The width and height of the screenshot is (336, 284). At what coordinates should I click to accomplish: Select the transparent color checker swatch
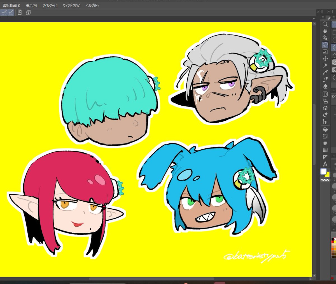325,180
